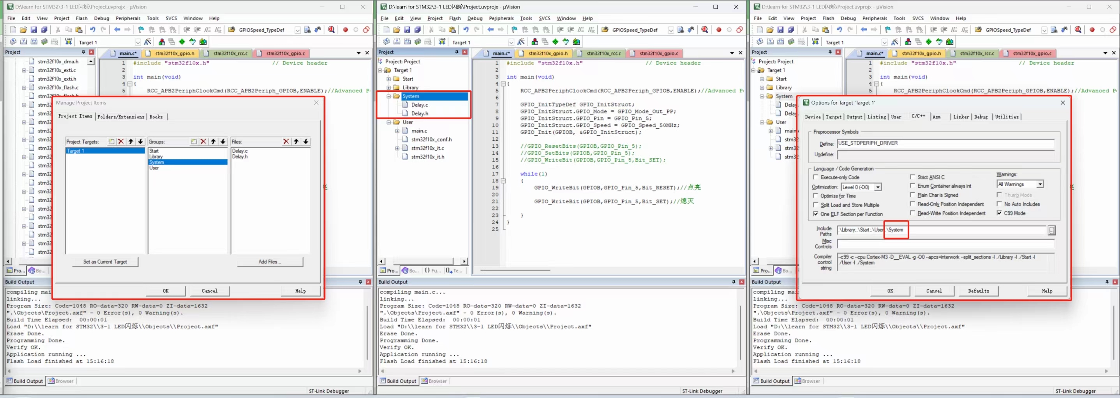
Task: Click the LOAD download icon in the middle window
Action: point(442,42)
